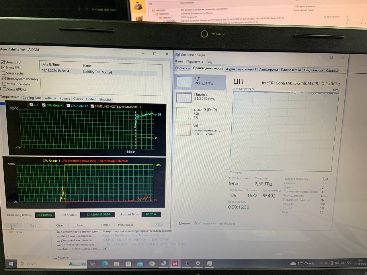
Task: Open the Службы tab
Action: pyautogui.click(x=332, y=70)
